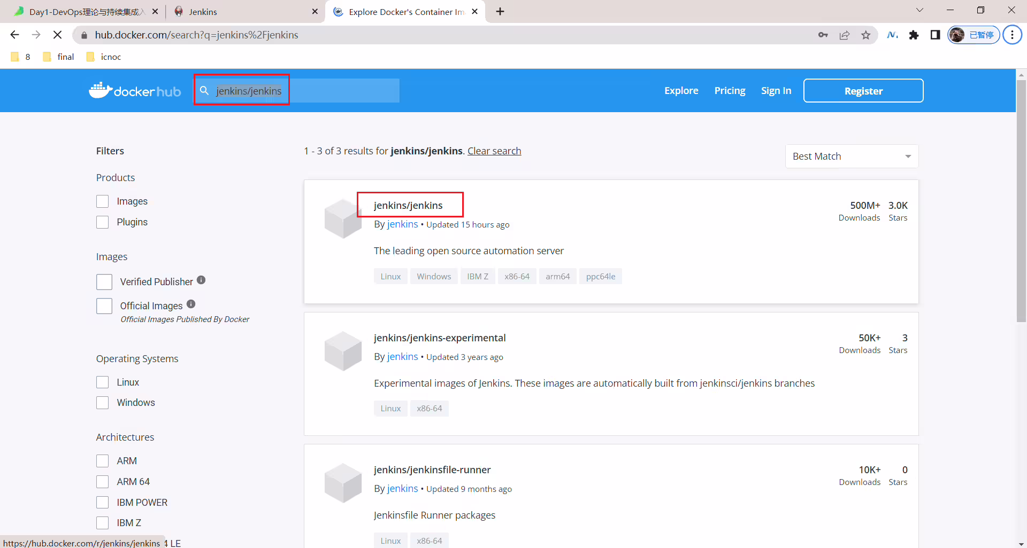Tick the IBM Z architecture checkbox
1027x548 pixels.
[x=102, y=523]
